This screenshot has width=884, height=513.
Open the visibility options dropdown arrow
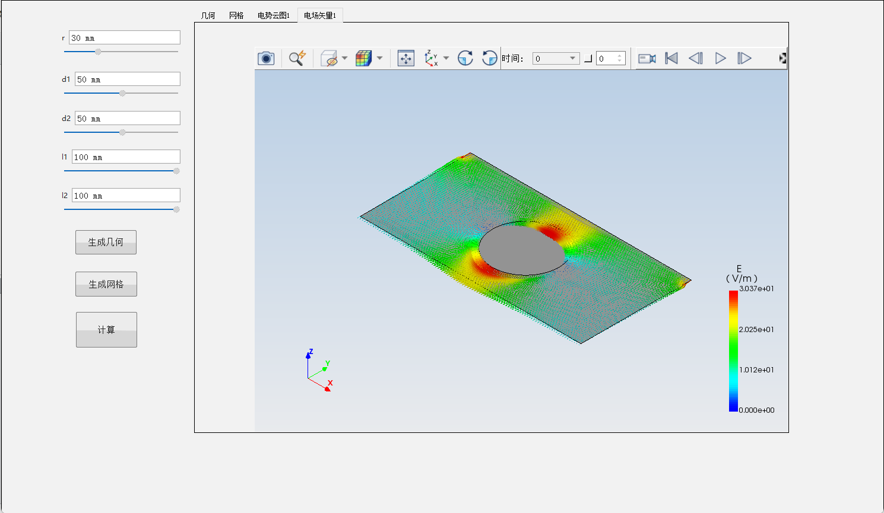click(x=344, y=58)
